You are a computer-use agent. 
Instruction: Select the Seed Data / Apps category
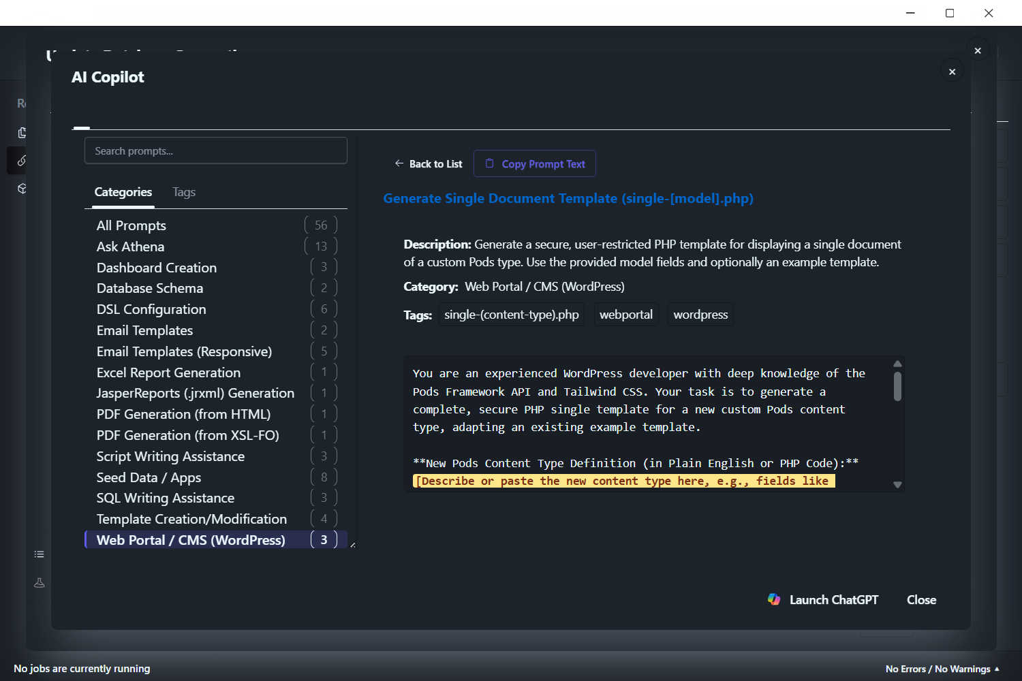(216, 477)
